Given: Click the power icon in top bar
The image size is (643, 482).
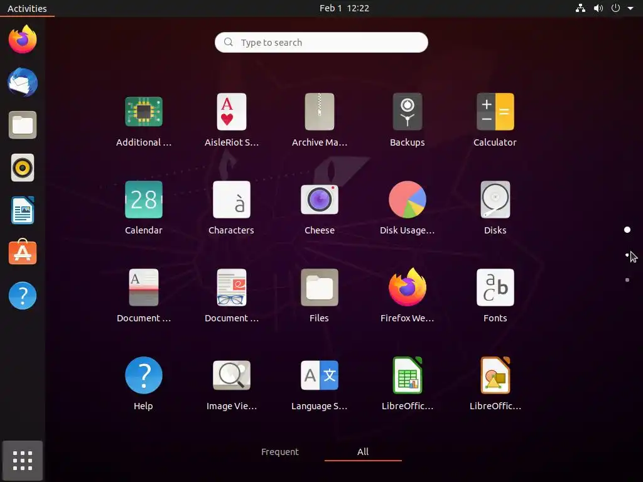Looking at the screenshot, I should [x=615, y=8].
